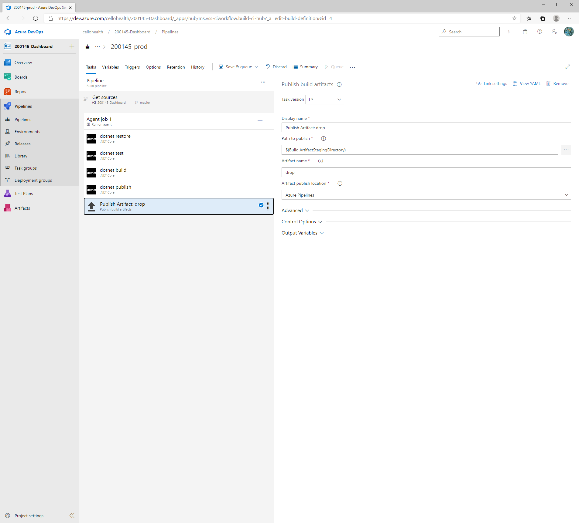Click the Artifact name input field
This screenshot has width=579, height=523.
coord(426,172)
